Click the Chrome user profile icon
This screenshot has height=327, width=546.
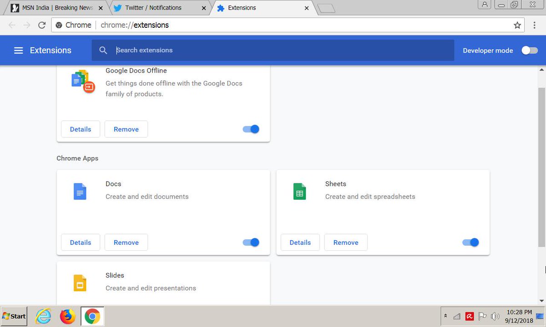(x=485, y=5)
